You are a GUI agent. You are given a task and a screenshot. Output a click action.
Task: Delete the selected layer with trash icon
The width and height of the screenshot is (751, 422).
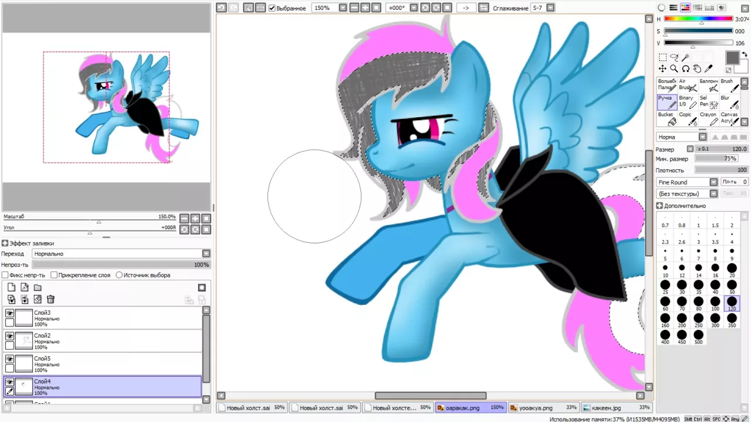click(50, 299)
